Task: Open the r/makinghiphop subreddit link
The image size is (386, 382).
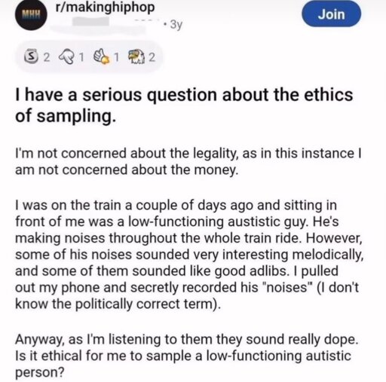Action: tap(105, 8)
